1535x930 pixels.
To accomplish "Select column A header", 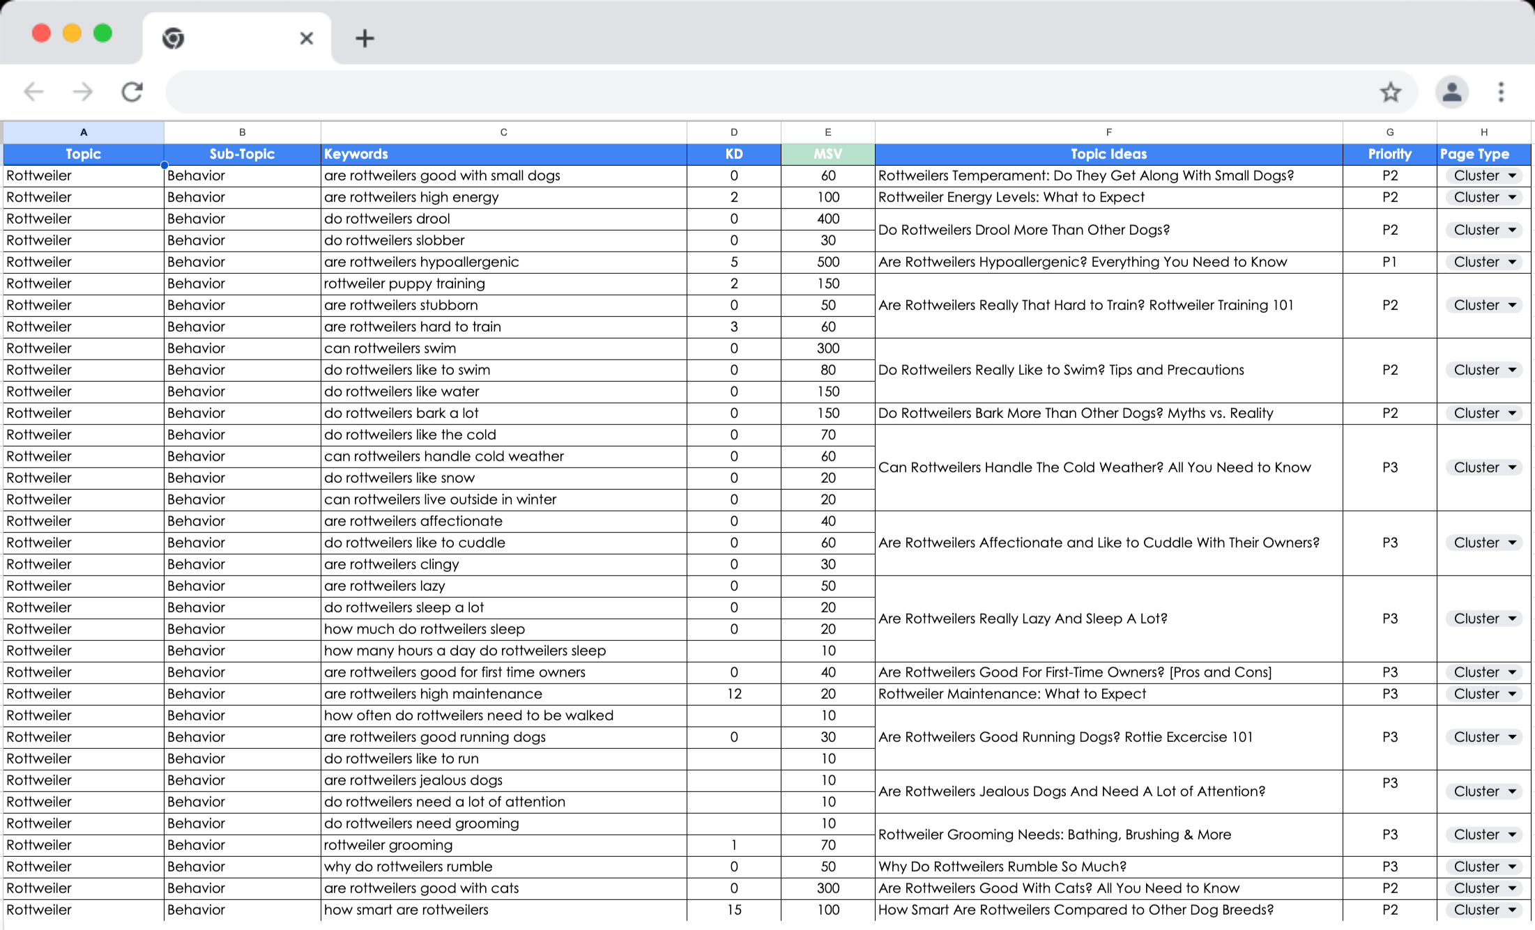I will click(84, 132).
